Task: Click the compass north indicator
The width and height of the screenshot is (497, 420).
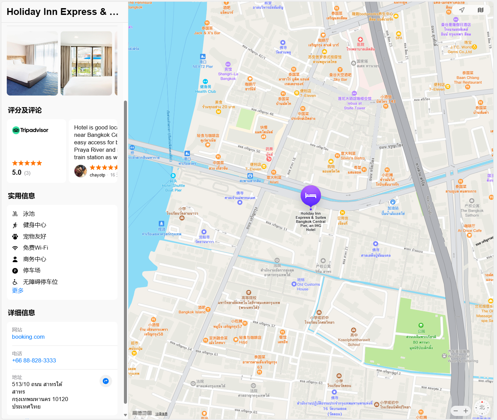Action: pos(482,407)
